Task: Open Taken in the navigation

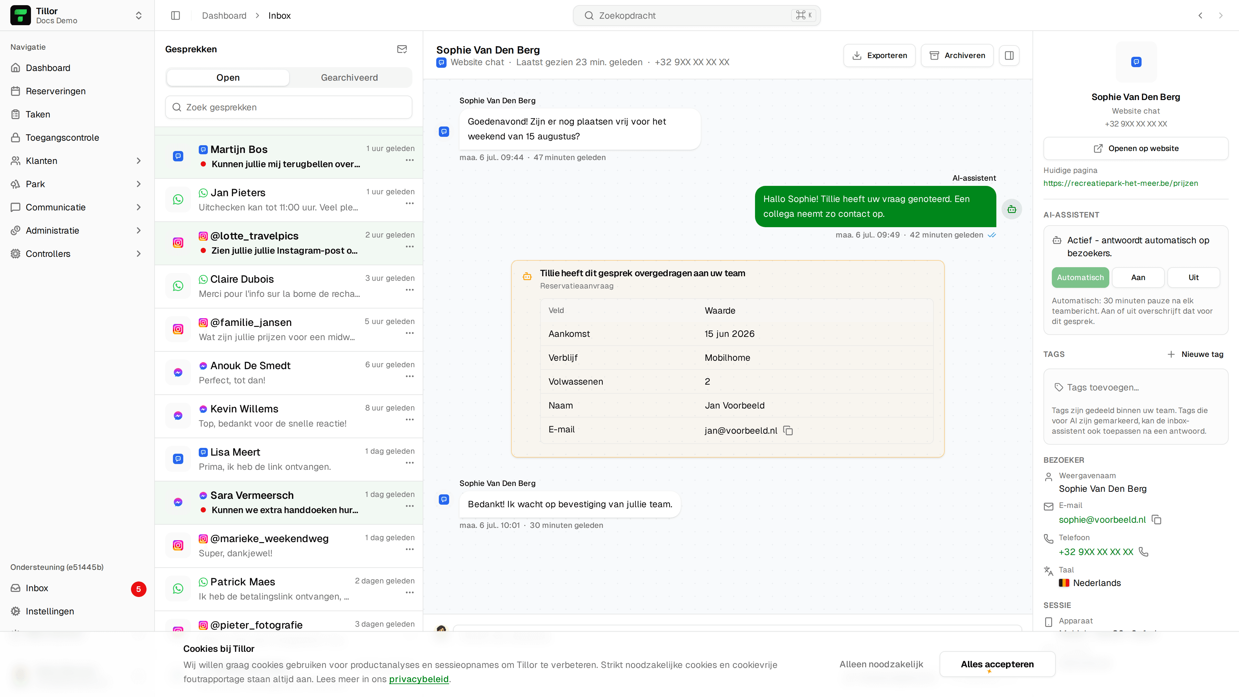Action: tap(77, 115)
